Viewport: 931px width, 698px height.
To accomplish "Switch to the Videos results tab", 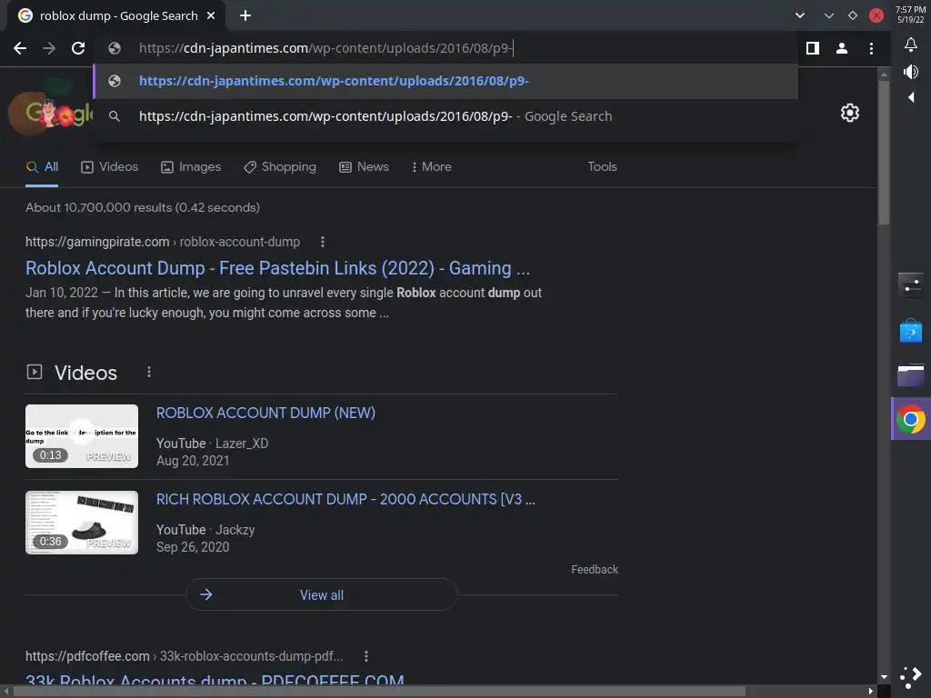I will [109, 167].
